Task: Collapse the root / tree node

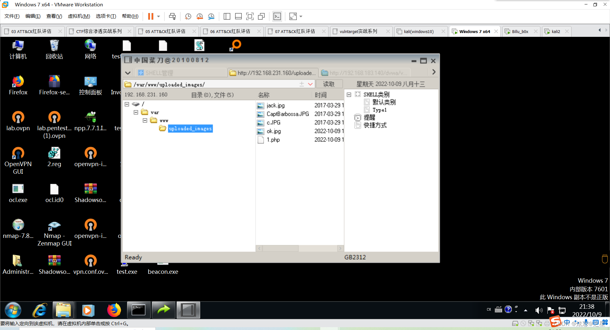Action: (127, 104)
